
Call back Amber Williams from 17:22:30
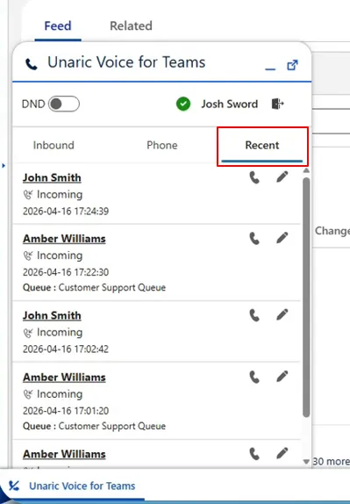click(x=254, y=238)
